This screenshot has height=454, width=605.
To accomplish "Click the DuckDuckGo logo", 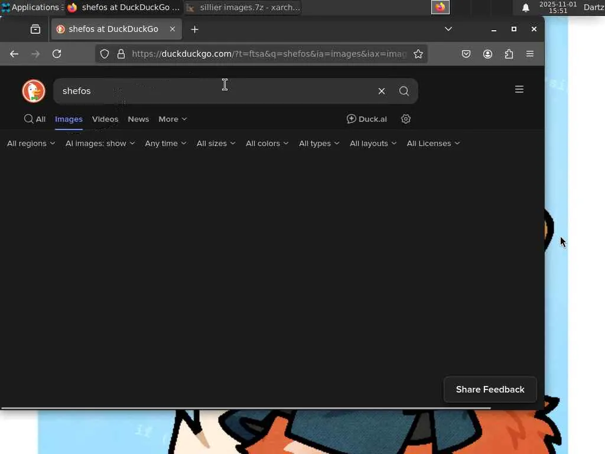I will tap(34, 91).
